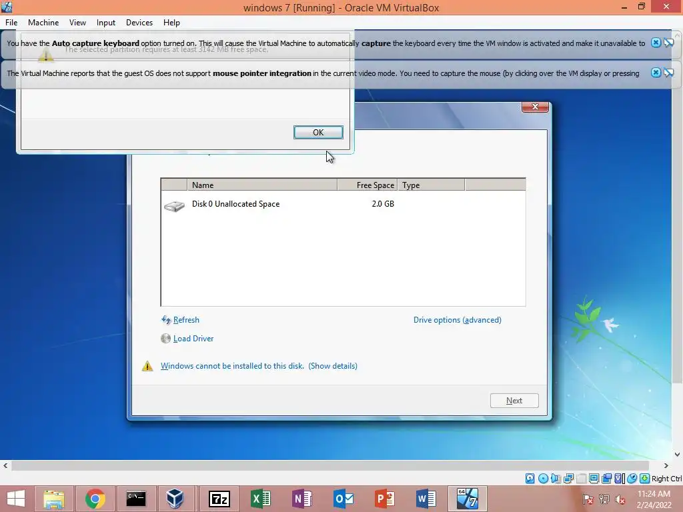The image size is (683, 512).
Task: Click the horizontal scrollbar track of VM window
Action: click(x=330, y=465)
